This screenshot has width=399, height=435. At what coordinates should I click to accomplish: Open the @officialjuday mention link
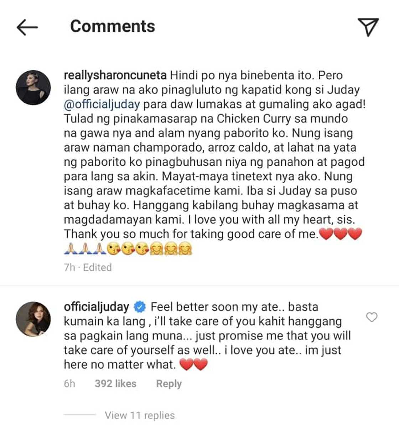102,104
